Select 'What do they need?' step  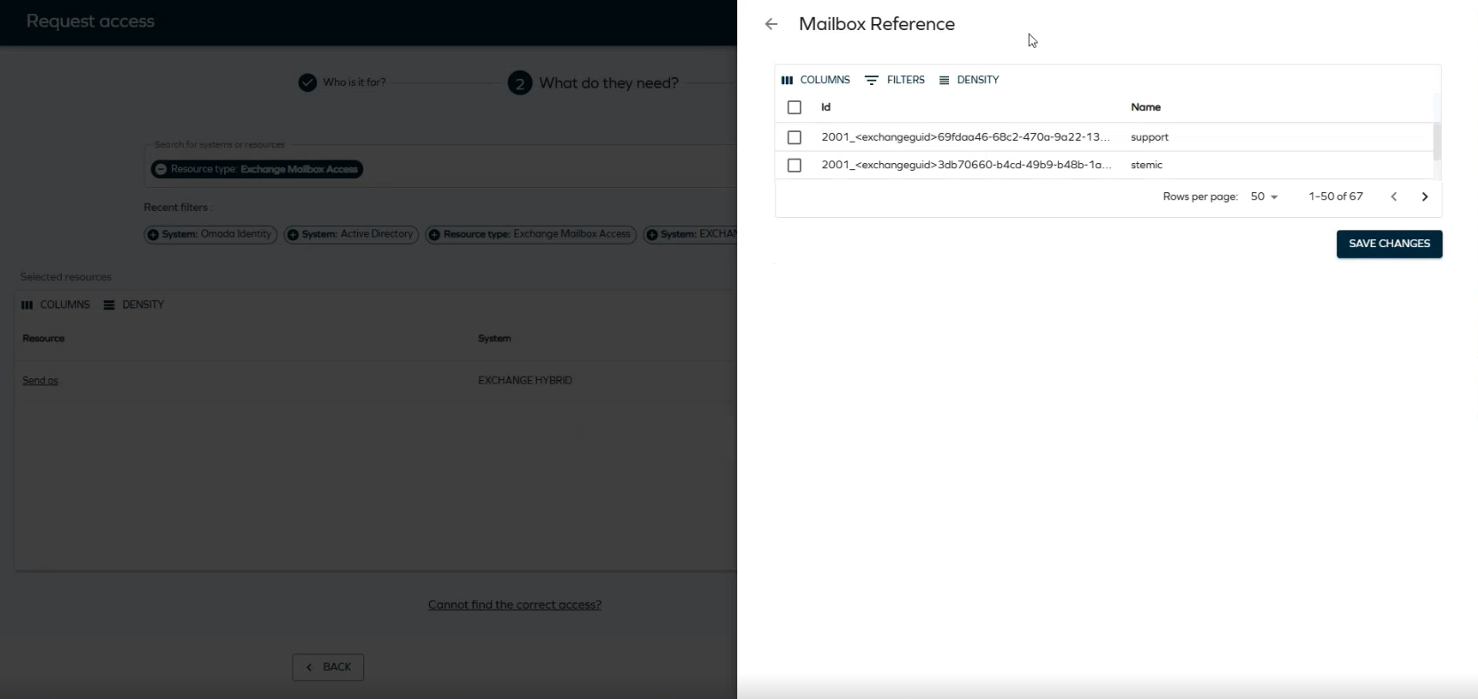593,83
